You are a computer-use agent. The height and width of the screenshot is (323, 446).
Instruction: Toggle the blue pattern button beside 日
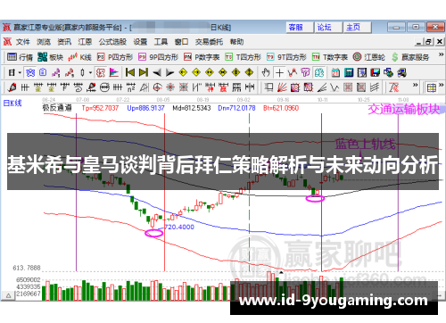(30, 72)
